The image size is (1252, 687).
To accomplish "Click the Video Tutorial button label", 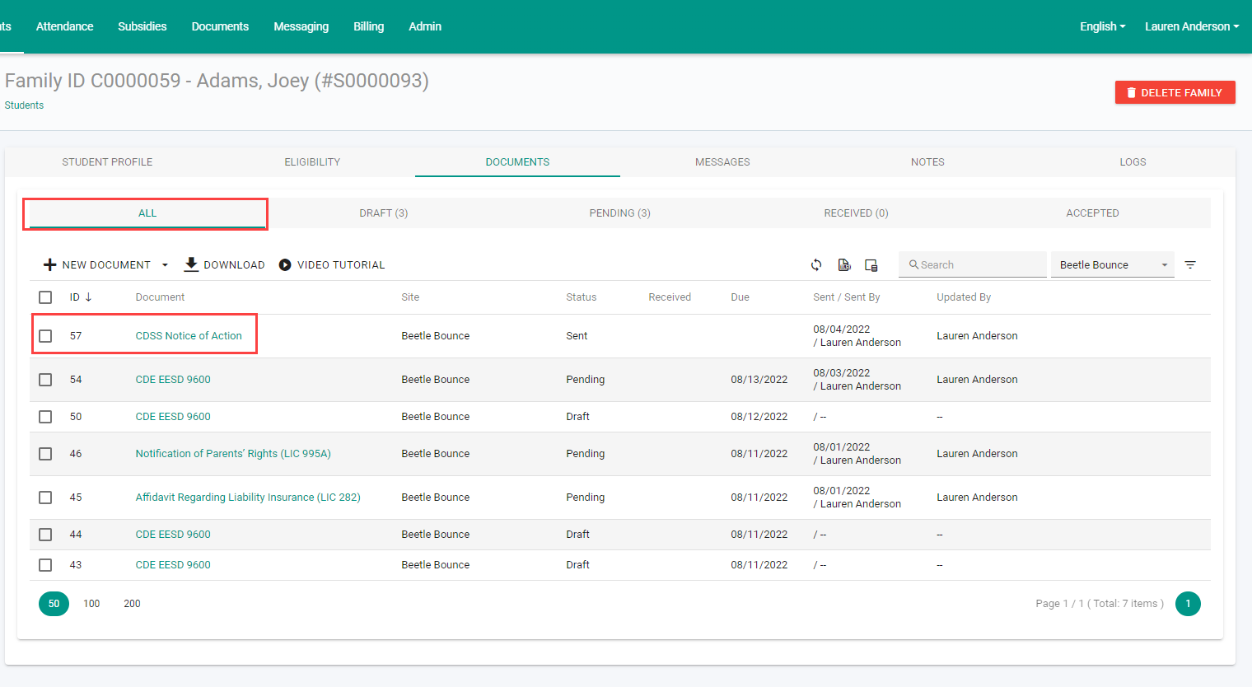I will (x=341, y=265).
